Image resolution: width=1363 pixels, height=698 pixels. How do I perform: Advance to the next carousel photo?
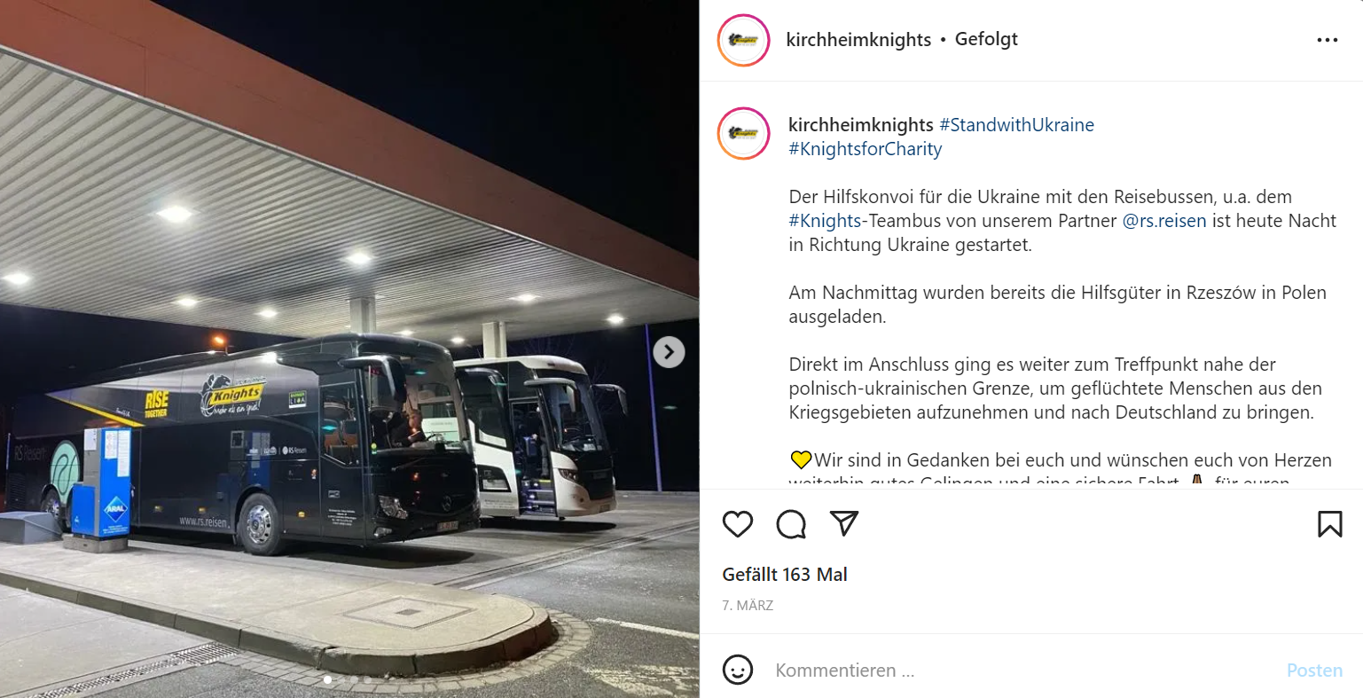pyautogui.click(x=669, y=352)
